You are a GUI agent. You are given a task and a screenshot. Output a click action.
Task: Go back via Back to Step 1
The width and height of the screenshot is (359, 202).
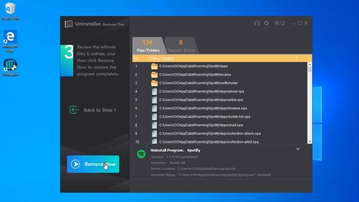coord(93,110)
